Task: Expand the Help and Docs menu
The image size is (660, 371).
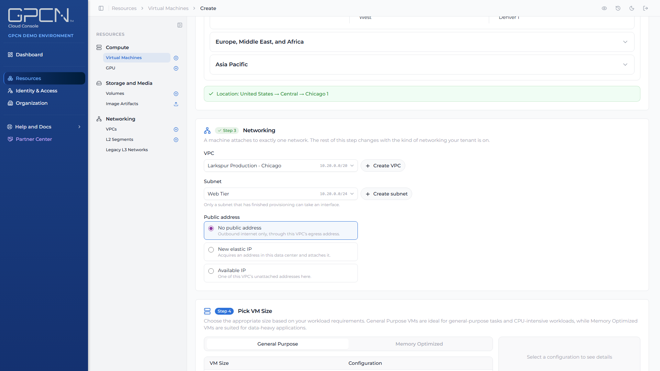Action: pyautogui.click(x=44, y=127)
